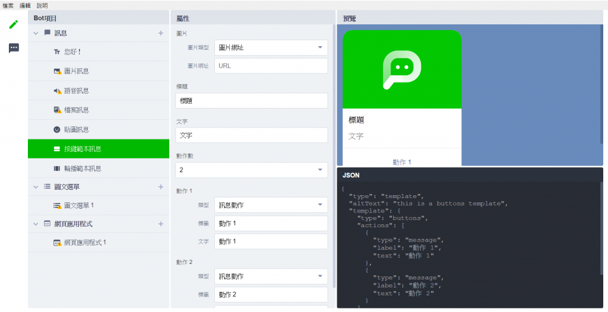
Task: Select the 圖片訊息 item
Action: [99, 71]
